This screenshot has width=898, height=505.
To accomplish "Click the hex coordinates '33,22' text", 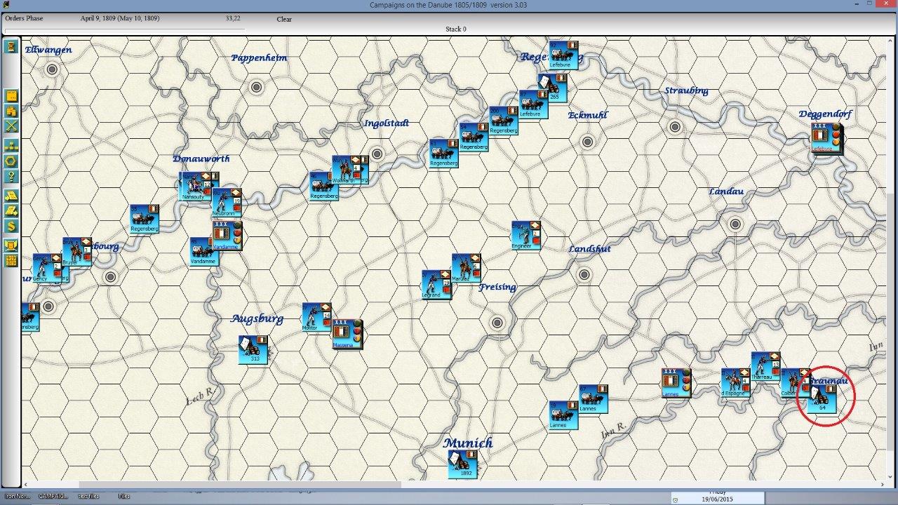I will [233, 18].
